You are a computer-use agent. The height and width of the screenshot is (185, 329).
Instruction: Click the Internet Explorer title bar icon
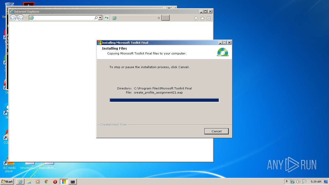(x=12, y=12)
